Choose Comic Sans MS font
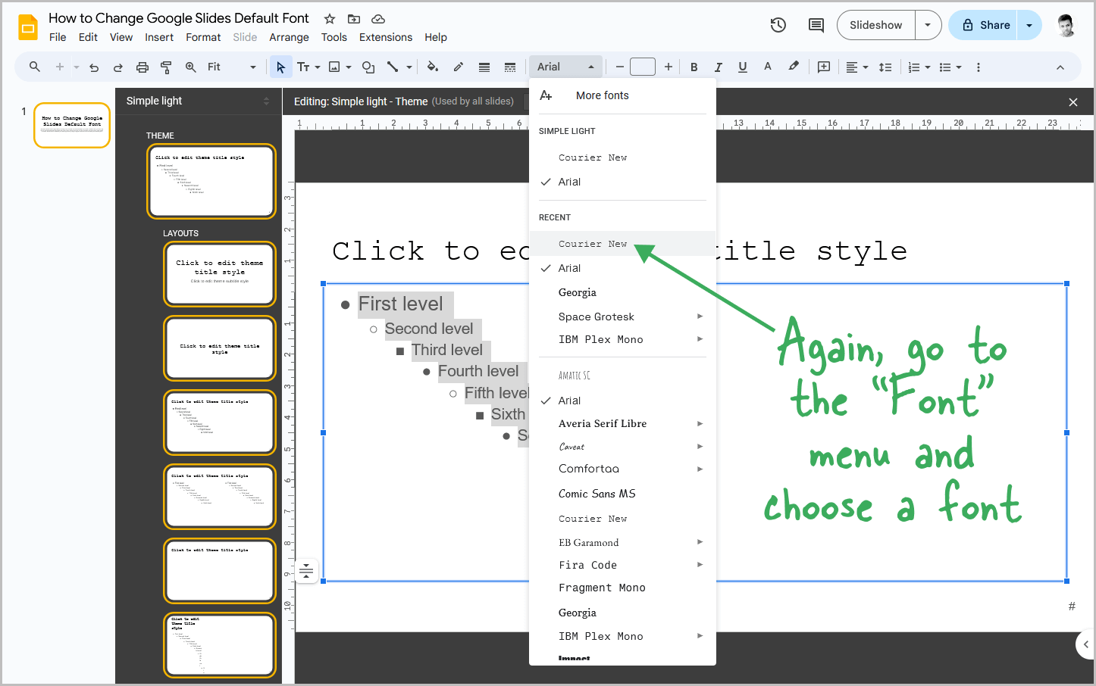This screenshot has width=1096, height=686. 622,494
